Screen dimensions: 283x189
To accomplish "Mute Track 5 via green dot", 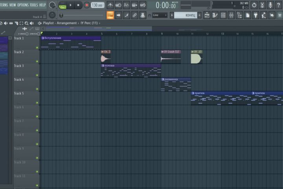I will coord(37,103).
